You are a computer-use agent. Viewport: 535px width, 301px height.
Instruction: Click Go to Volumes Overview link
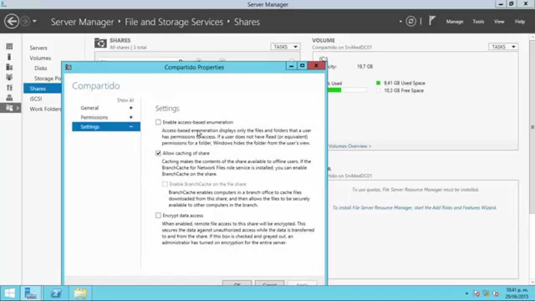pyautogui.click(x=349, y=146)
